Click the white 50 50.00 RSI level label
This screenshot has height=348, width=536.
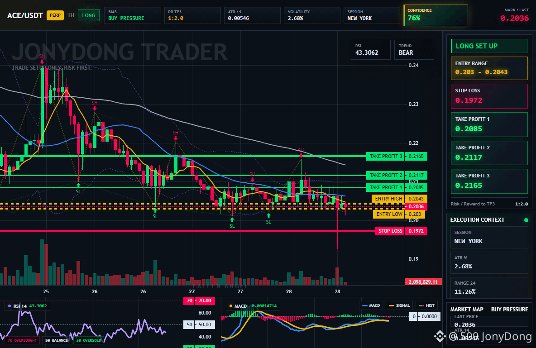point(199,325)
